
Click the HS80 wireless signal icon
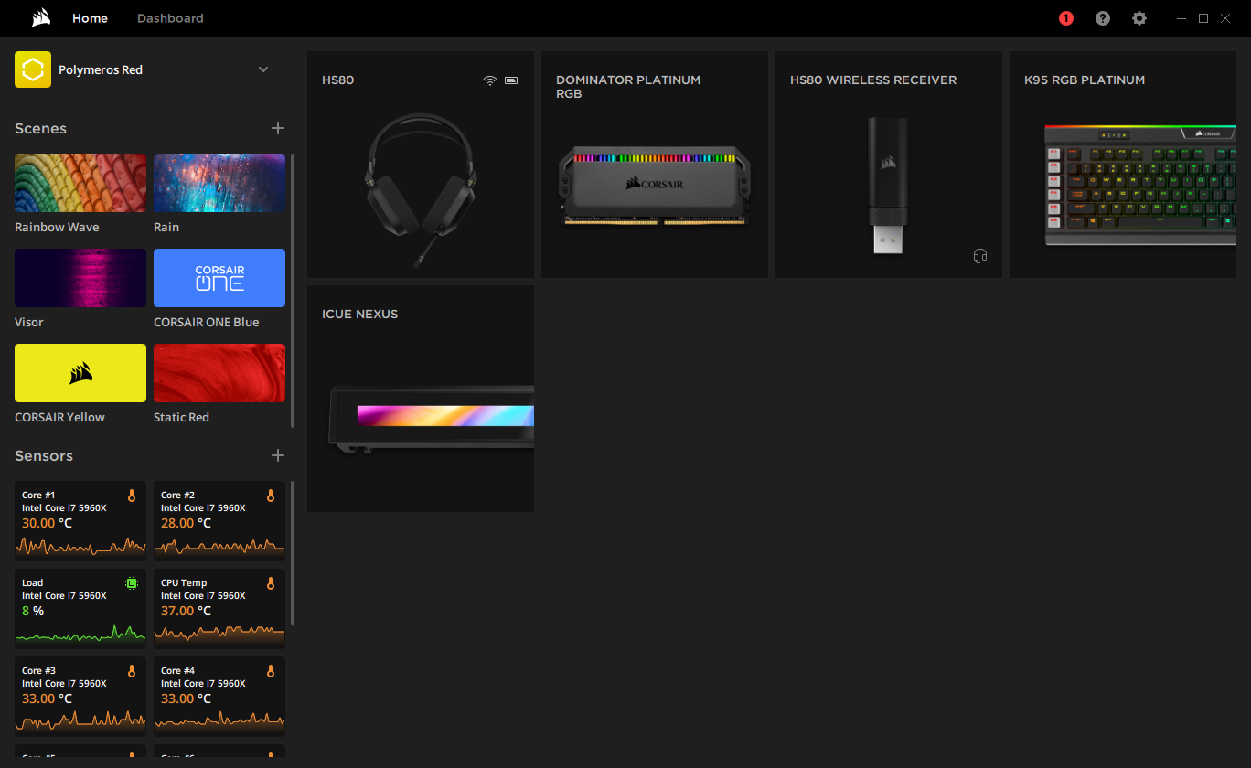[490, 80]
